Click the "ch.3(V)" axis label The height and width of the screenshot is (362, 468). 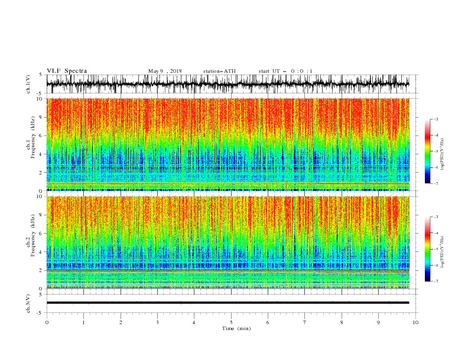[28, 303]
